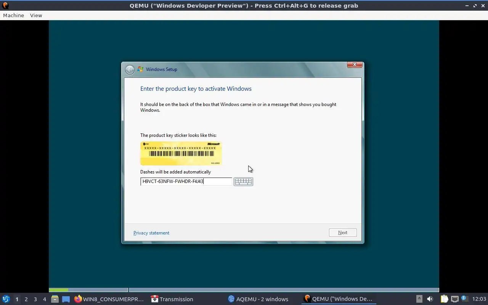This screenshot has width=488, height=305.
Task: Click the Windows Setup title text
Action: pyautogui.click(x=162, y=69)
